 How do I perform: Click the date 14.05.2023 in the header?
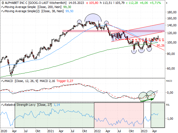pos(76,3)
